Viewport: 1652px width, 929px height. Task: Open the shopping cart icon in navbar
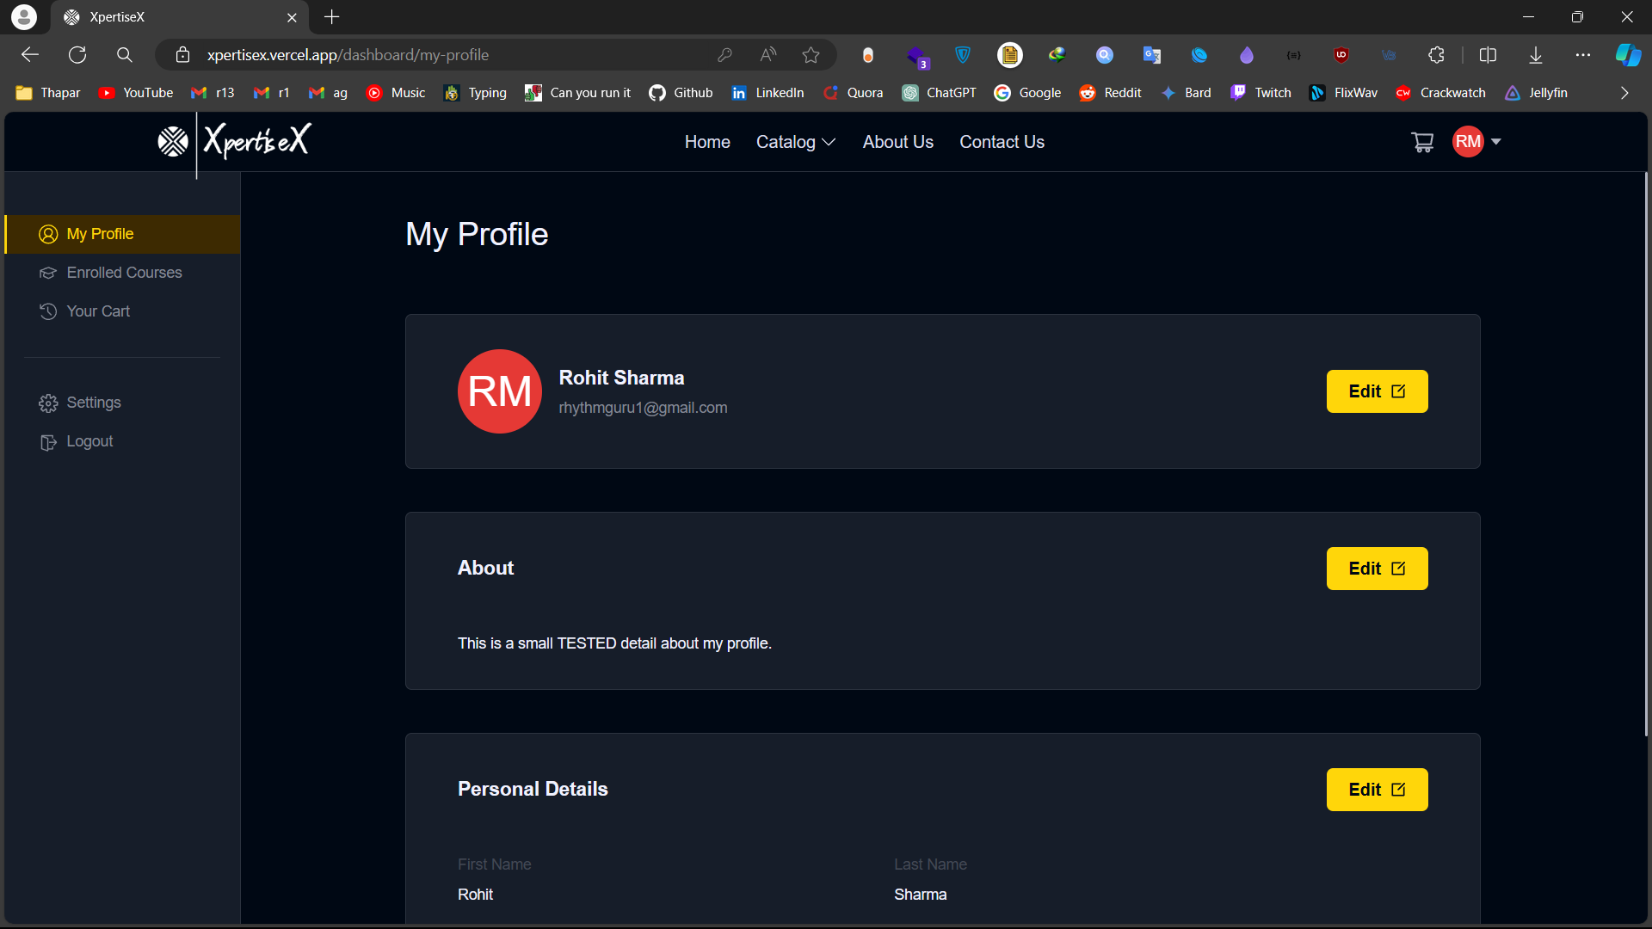1422,142
